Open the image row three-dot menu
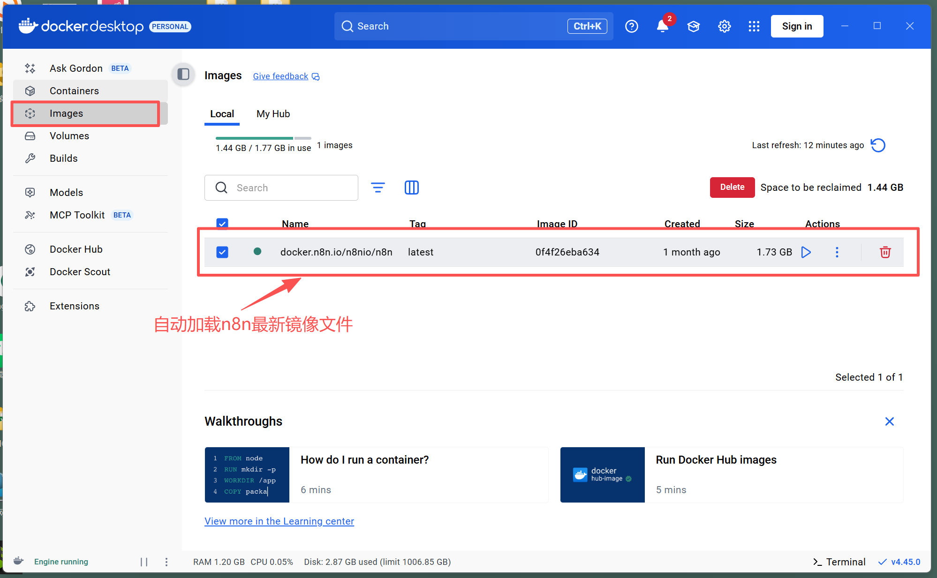This screenshot has height=578, width=937. (x=837, y=252)
